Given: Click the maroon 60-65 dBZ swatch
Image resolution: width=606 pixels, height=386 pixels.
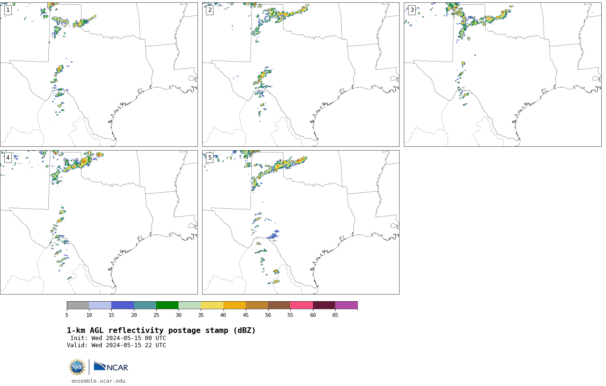Looking at the screenshot, I should (324, 305).
